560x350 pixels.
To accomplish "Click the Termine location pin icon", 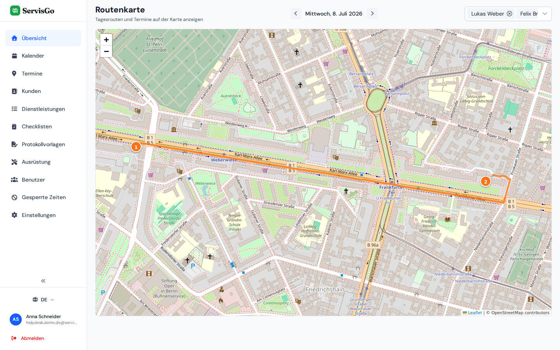I will (14, 73).
